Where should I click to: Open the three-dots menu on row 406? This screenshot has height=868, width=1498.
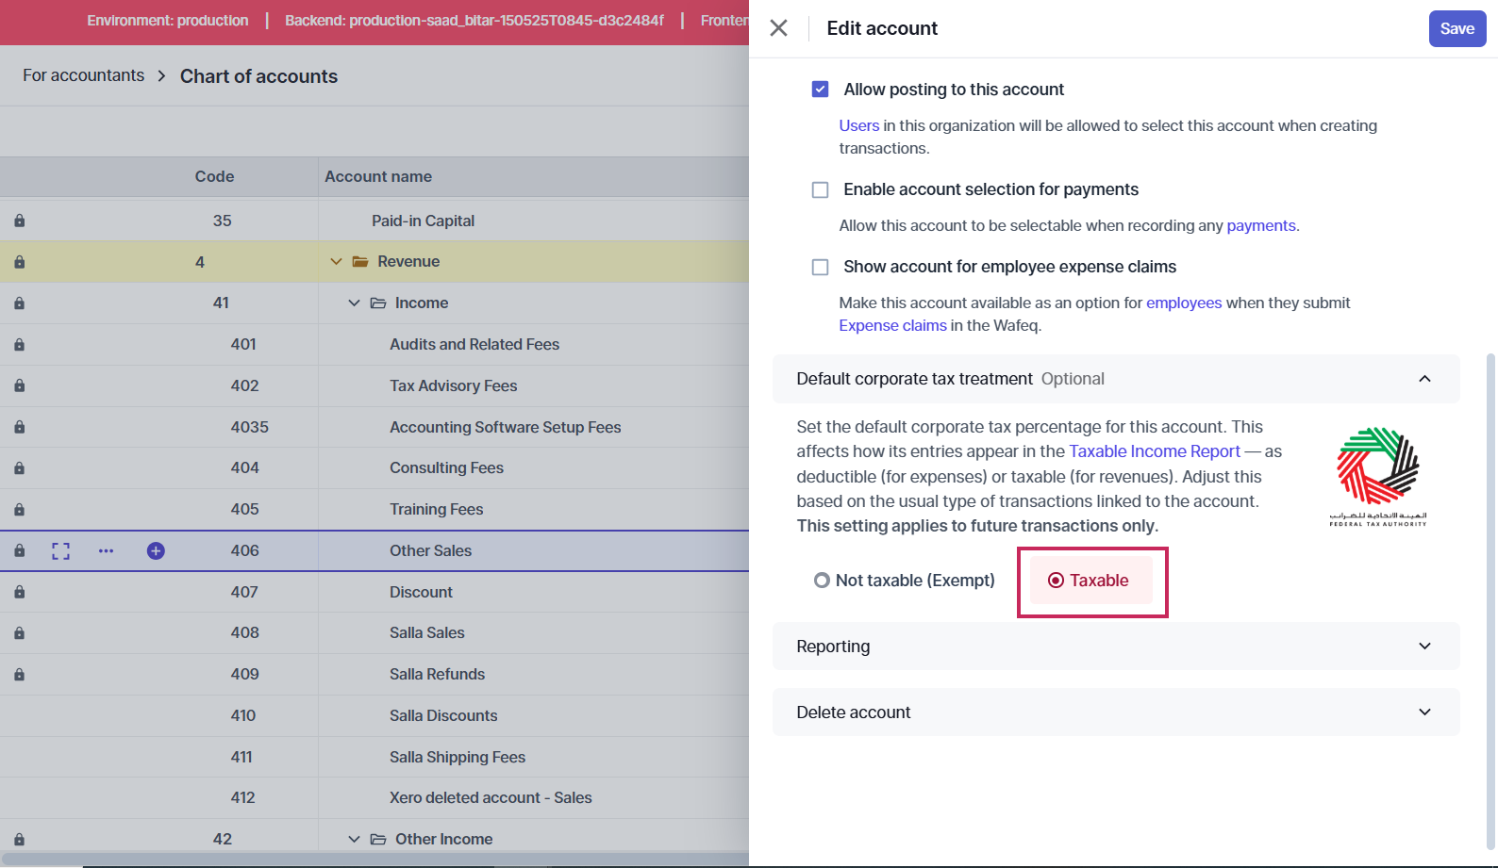tap(106, 551)
